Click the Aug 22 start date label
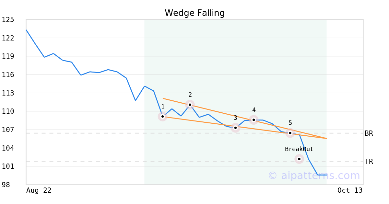The height and width of the screenshot is (204, 389). 39,190
